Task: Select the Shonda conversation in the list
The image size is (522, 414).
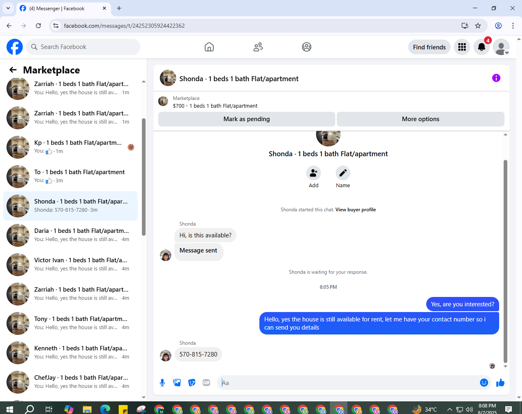Action: point(70,206)
